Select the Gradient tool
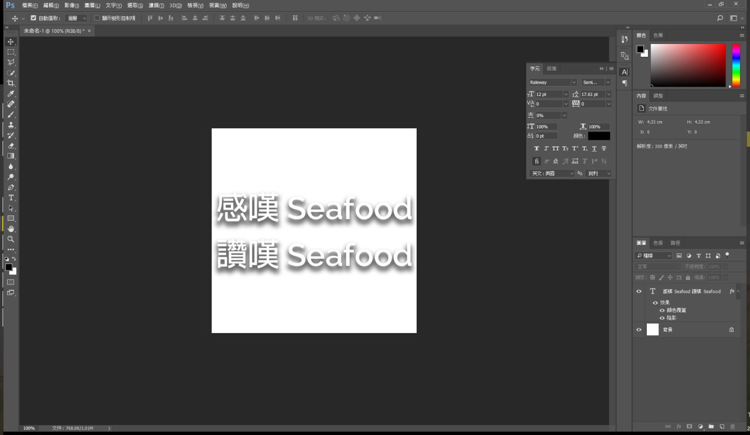Screen dimensions: 750x435 pos(11,156)
